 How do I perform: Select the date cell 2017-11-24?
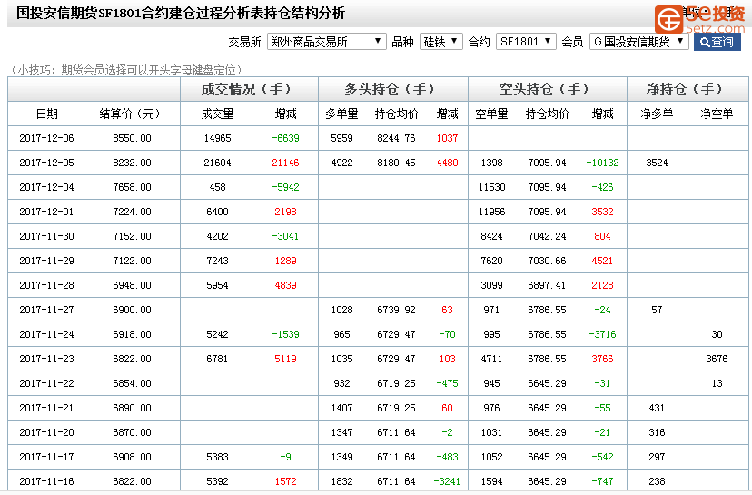[x=46, y=334]
